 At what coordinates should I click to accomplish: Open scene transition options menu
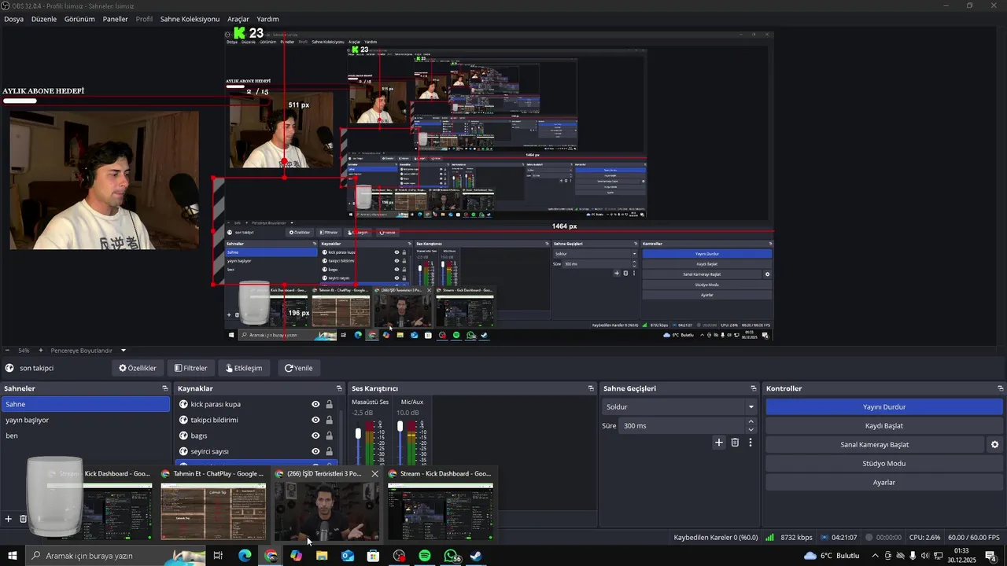pos(751,443)
